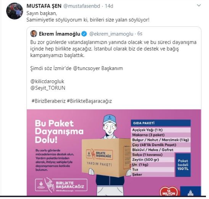Open the pink food package campaign image

click(114, 153)
